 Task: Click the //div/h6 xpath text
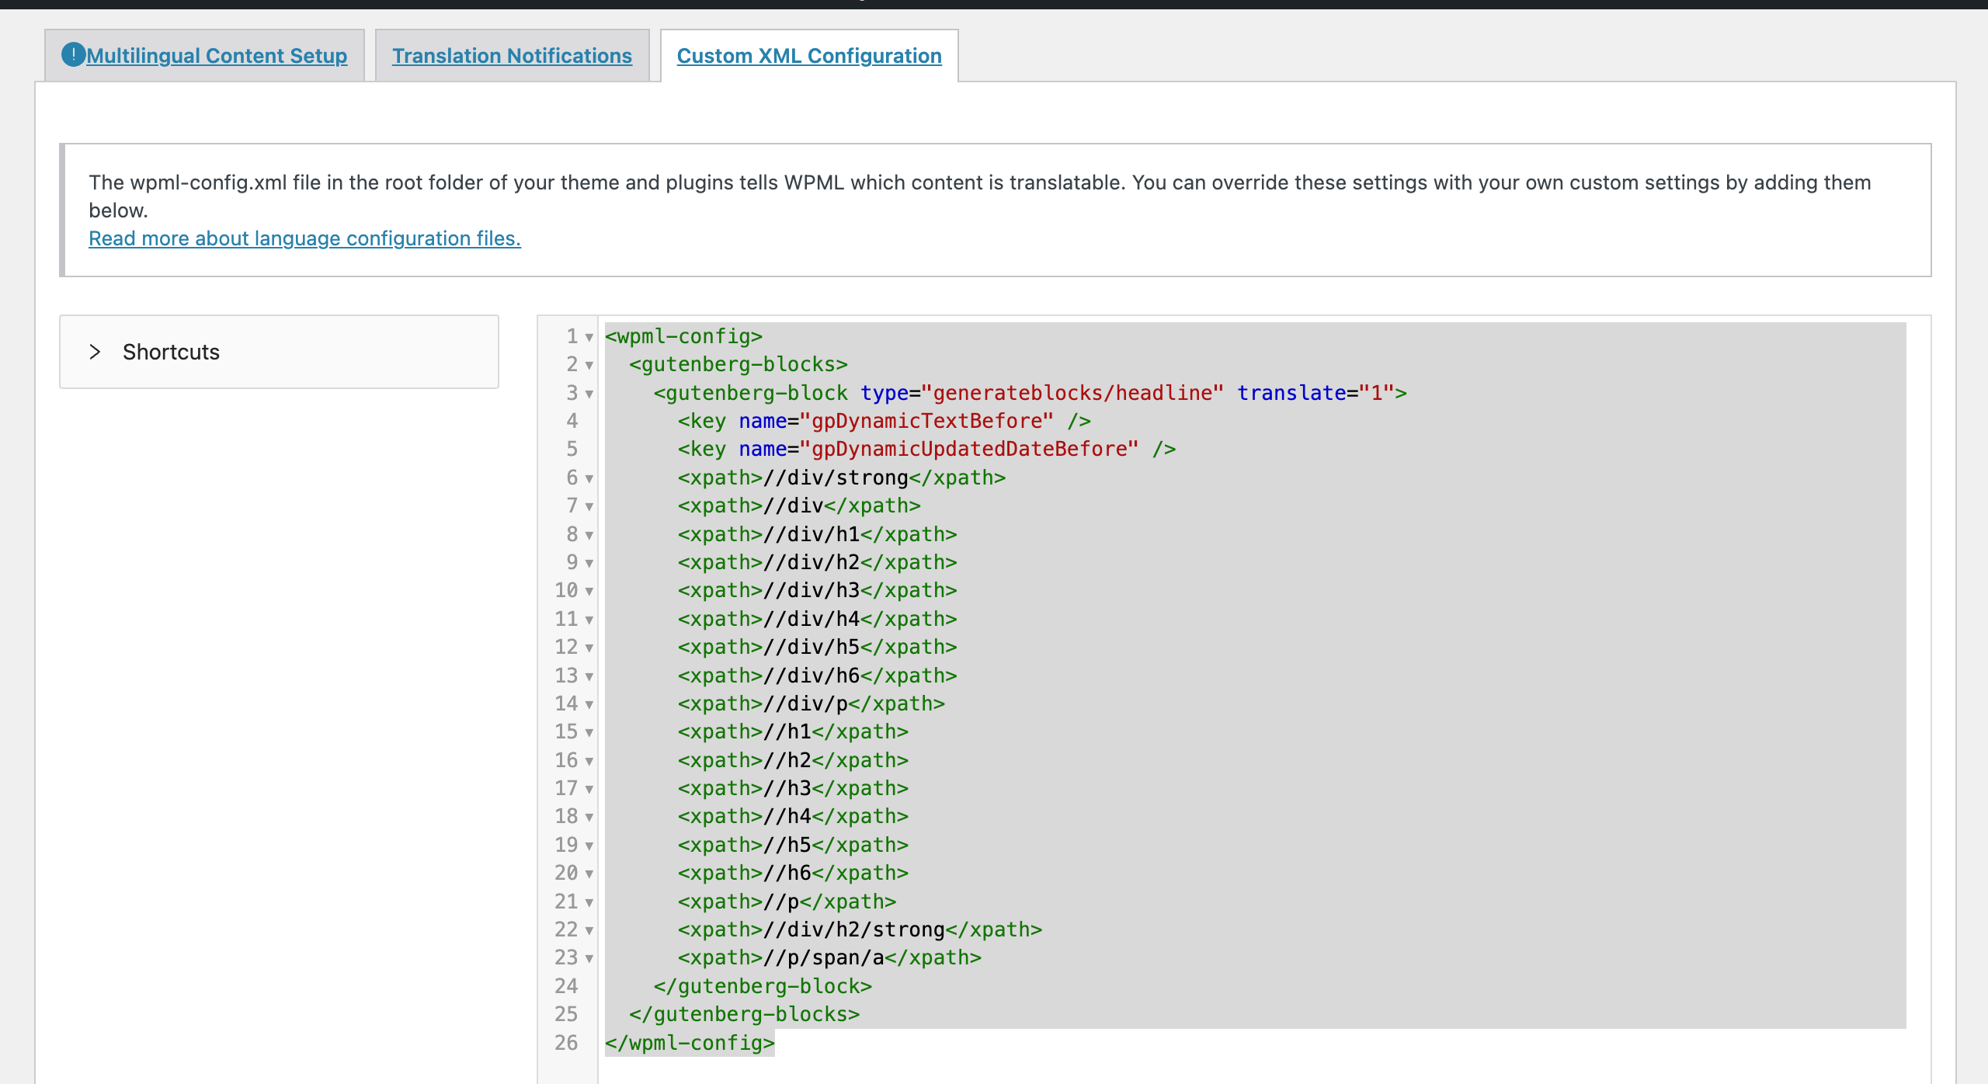[812, 676]
